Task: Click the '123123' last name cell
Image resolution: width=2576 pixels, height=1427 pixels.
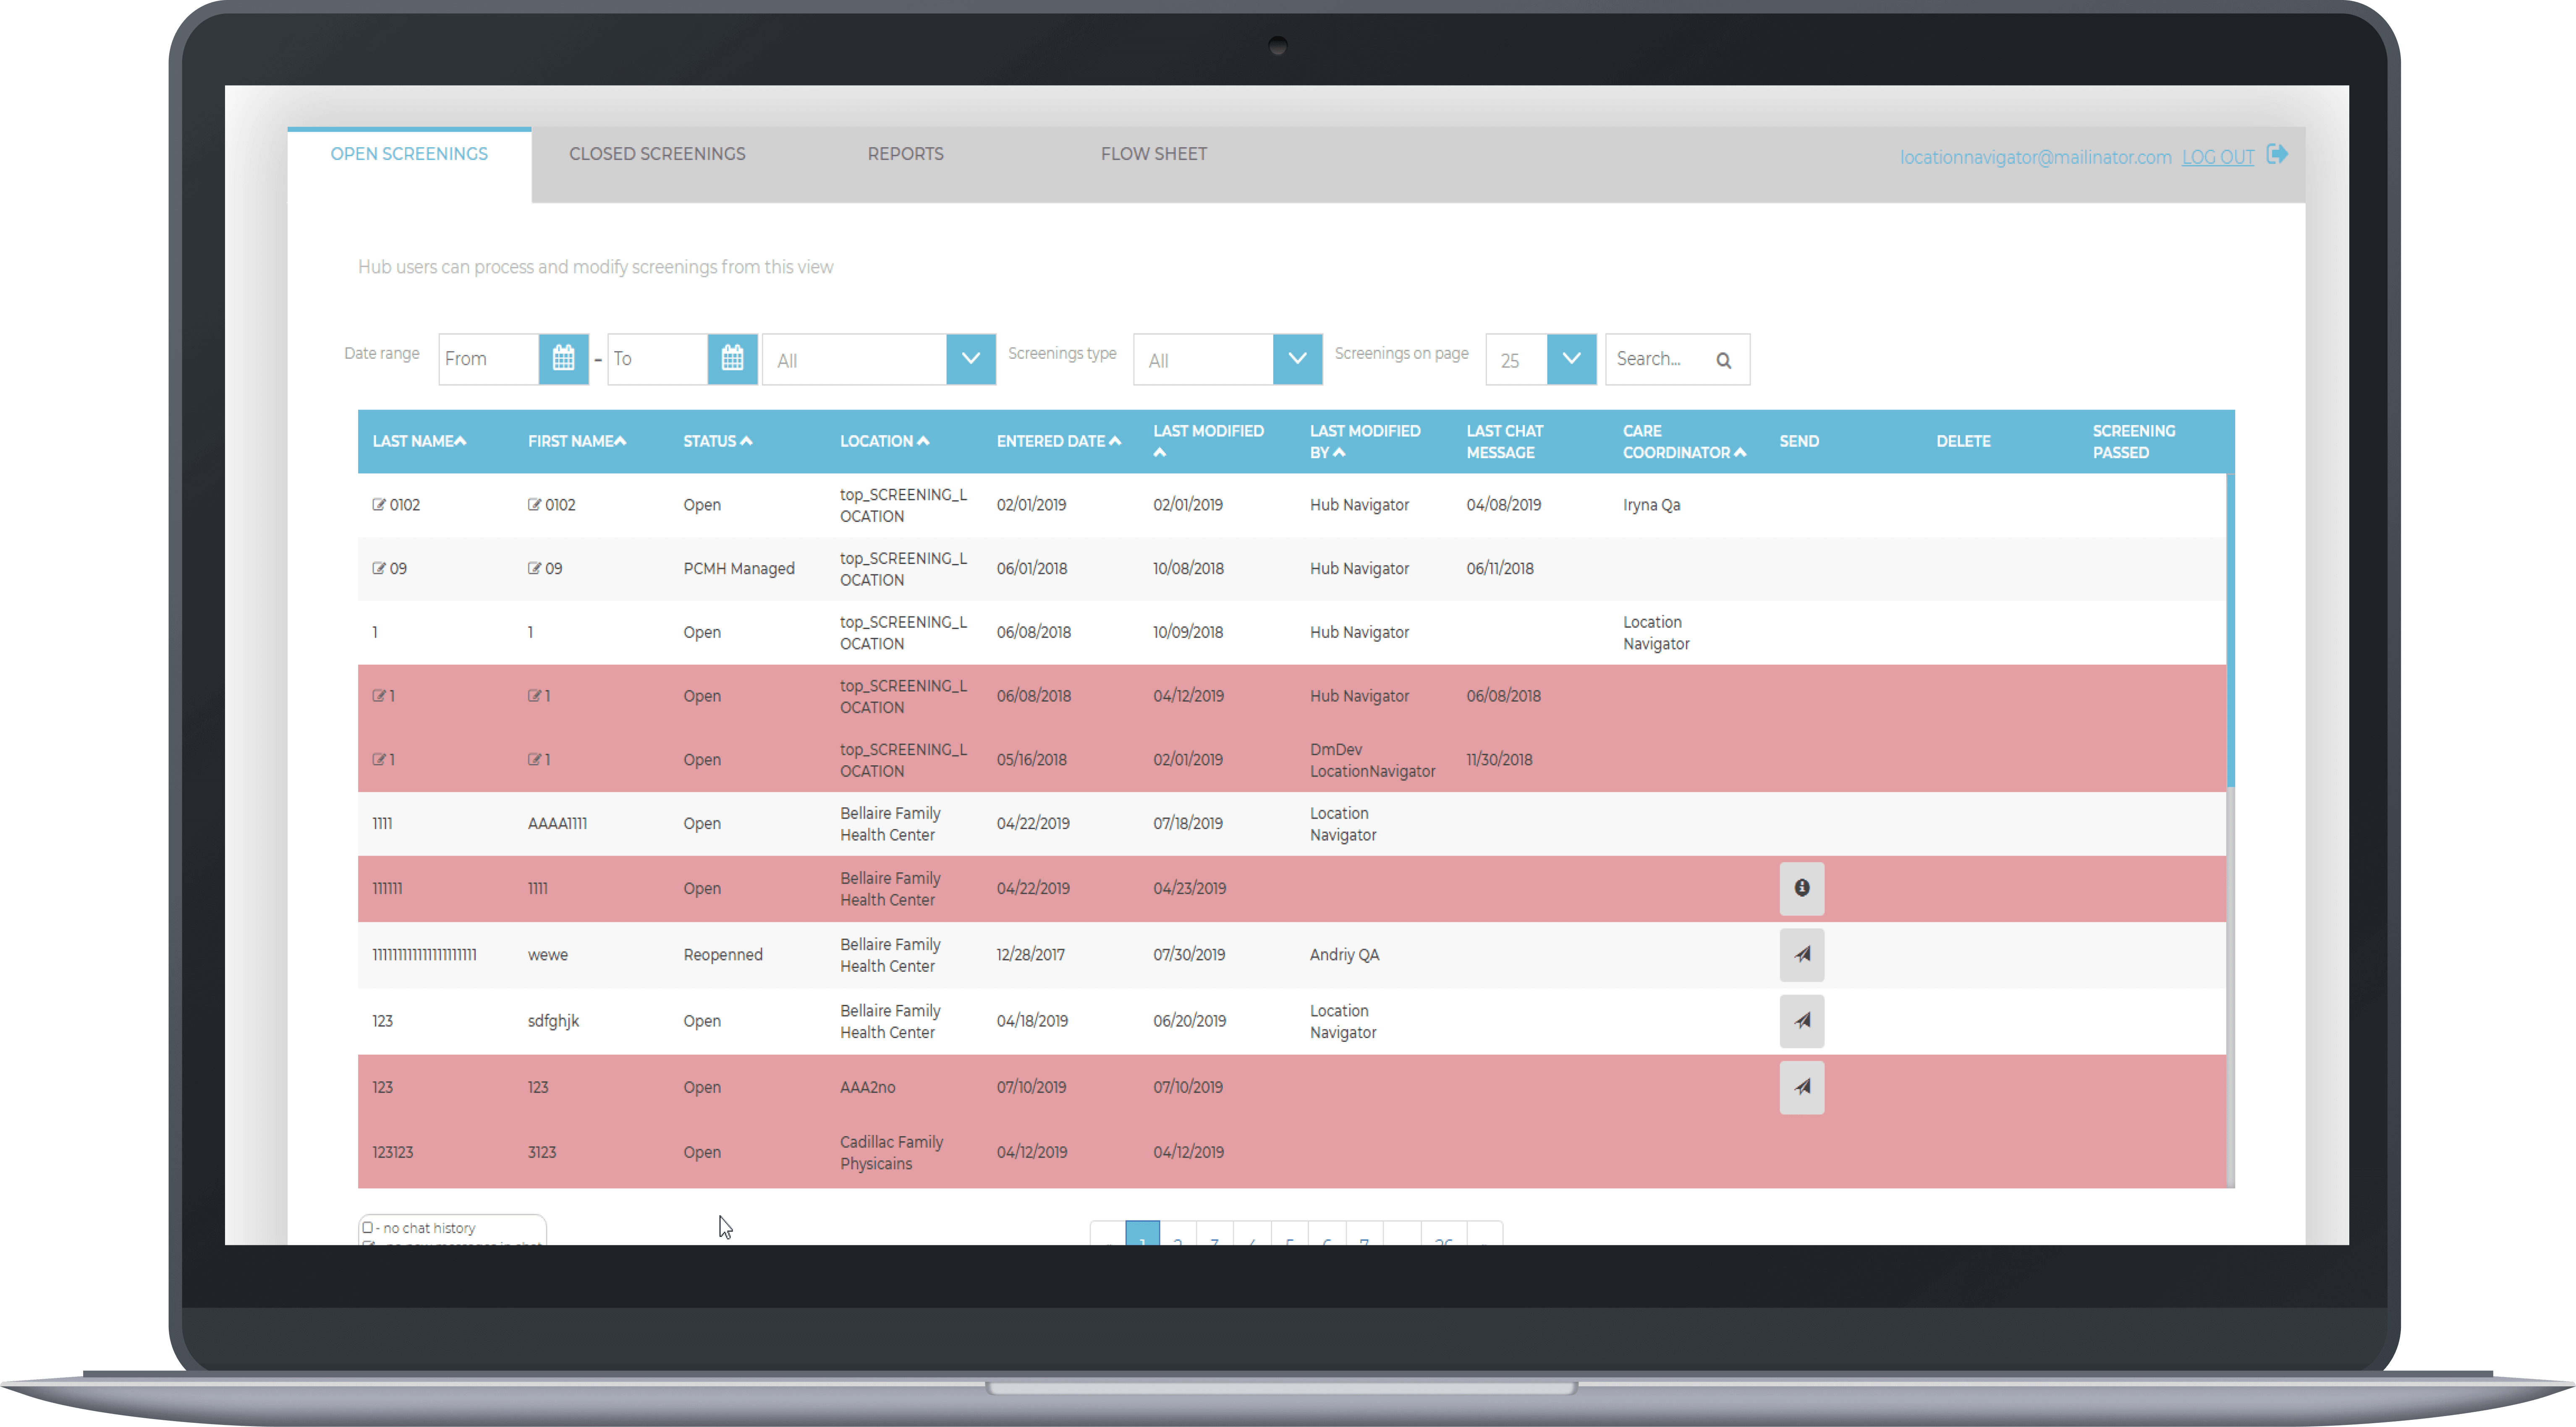Action: (392, 1152)
